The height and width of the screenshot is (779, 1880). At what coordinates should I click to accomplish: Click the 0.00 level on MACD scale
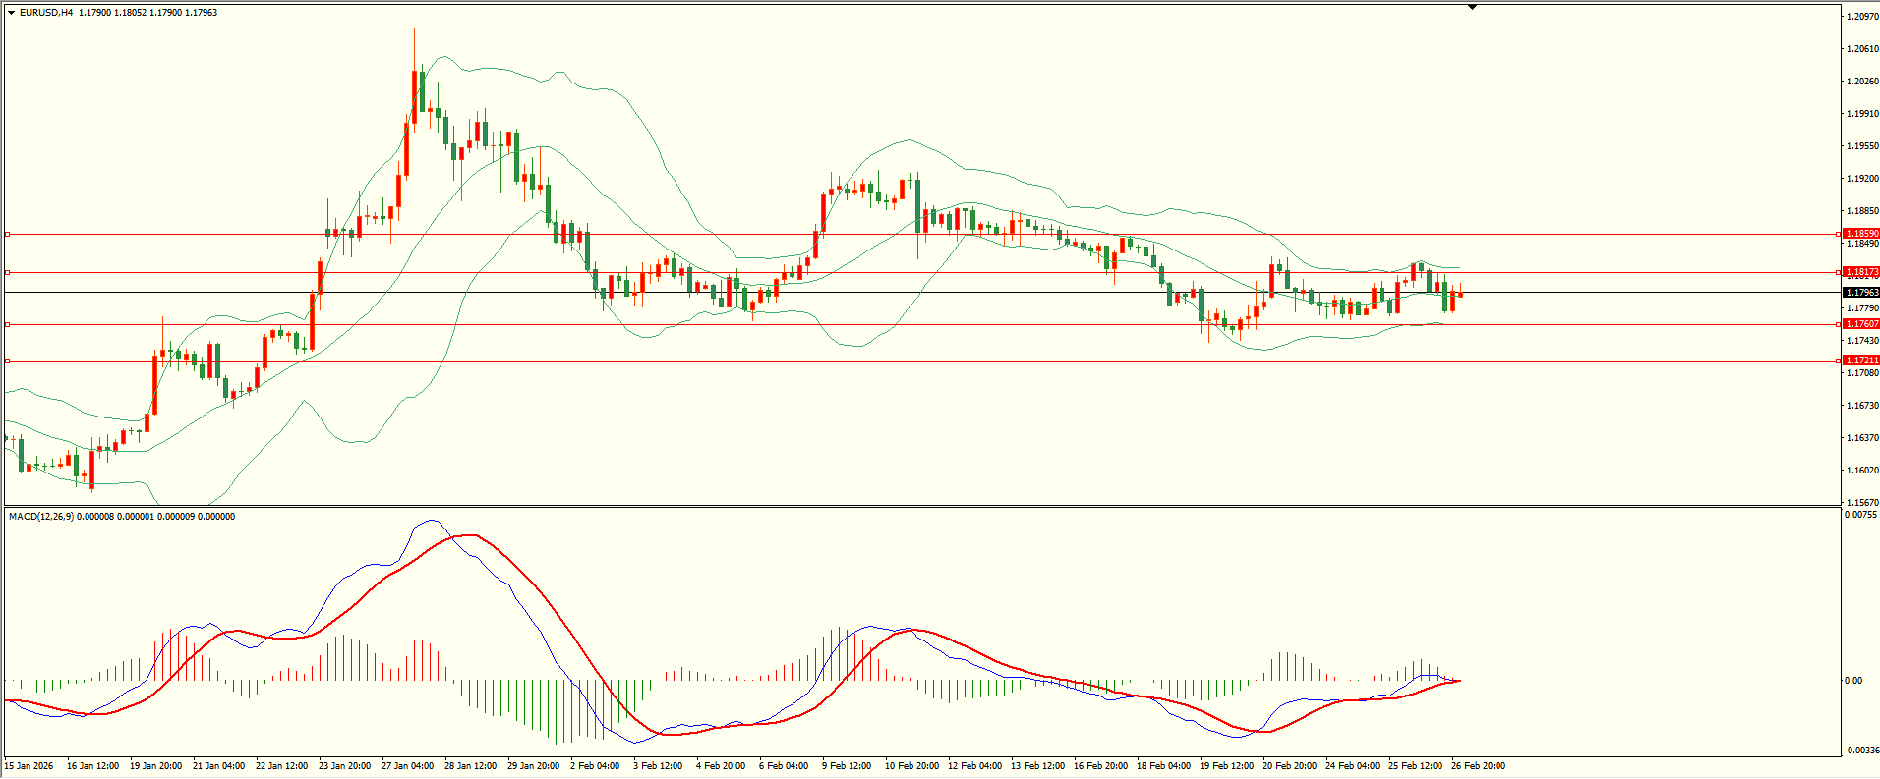1852,681
